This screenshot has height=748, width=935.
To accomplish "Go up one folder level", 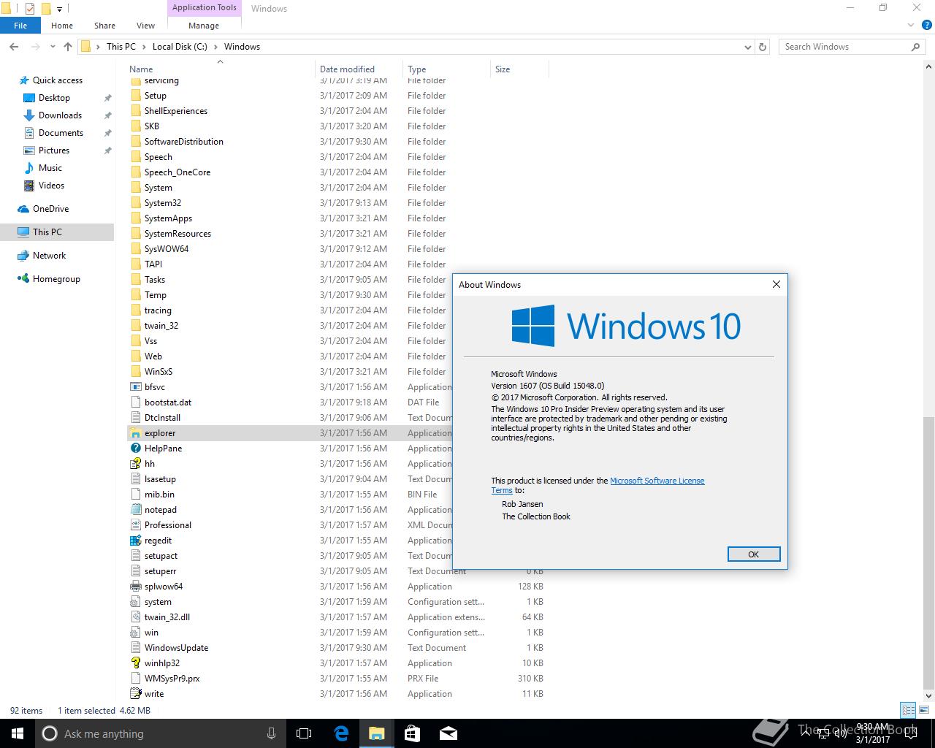I will 68,47.
